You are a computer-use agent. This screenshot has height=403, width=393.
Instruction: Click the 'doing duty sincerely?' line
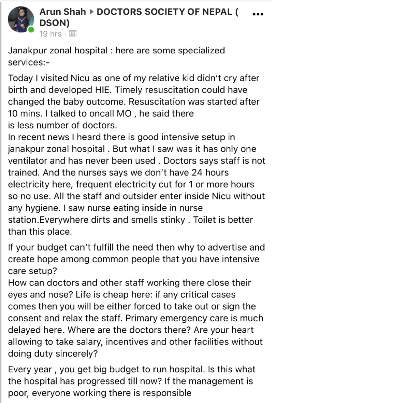pyautogui.click(x=53, y=354)
